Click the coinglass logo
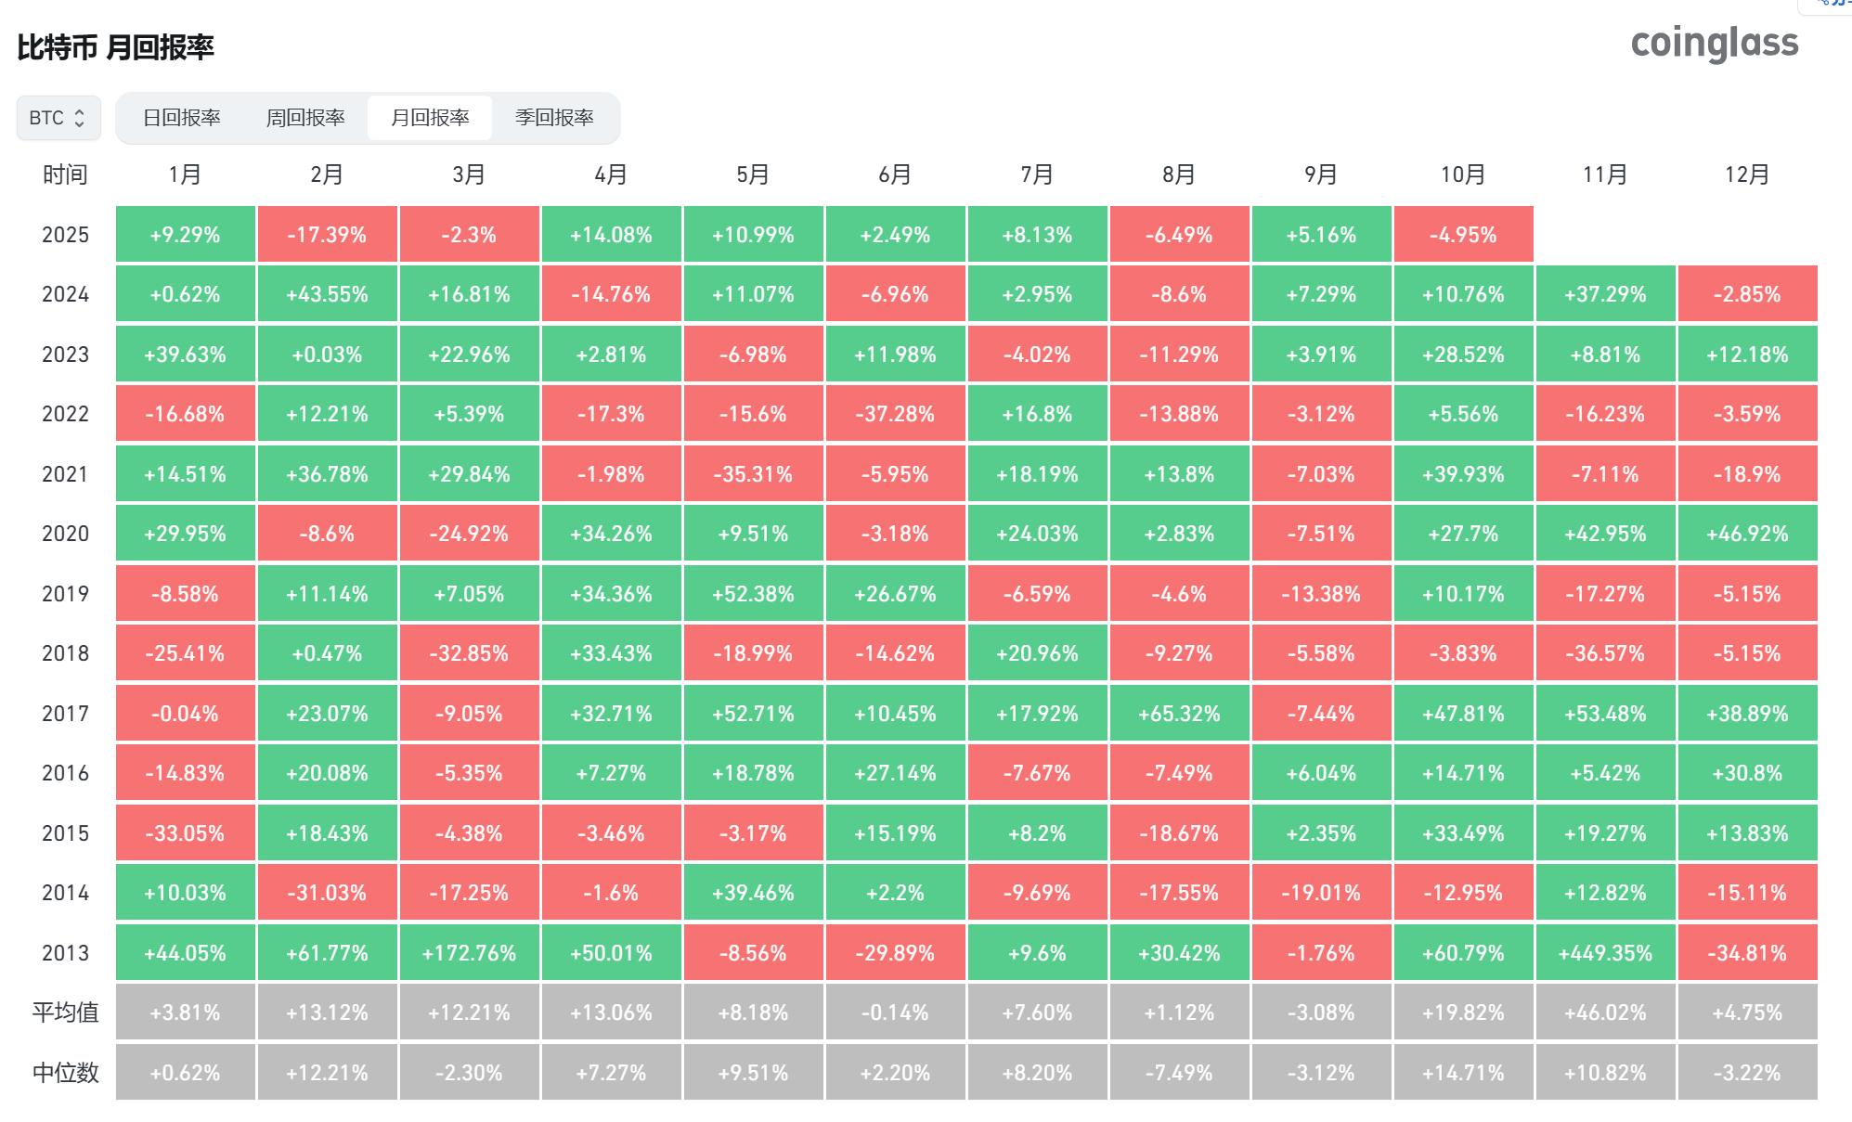The image size is (1852, 1122). pos(1714,44)
